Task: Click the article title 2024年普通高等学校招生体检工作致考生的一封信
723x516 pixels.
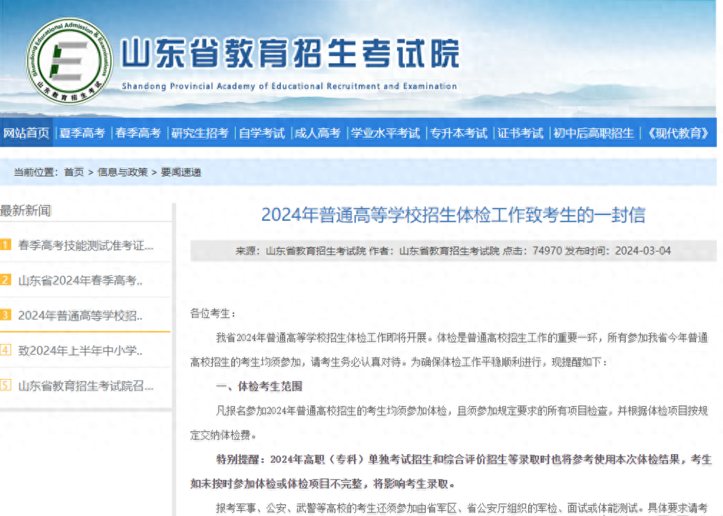Action: [x=453, y=215]
